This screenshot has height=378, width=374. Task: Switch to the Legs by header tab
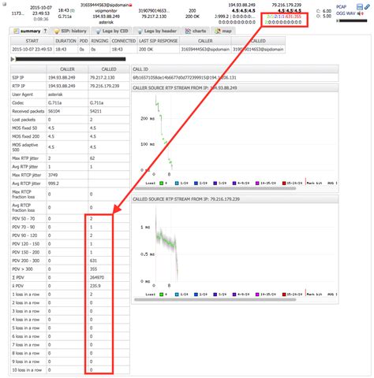click(x=157, y=31)
